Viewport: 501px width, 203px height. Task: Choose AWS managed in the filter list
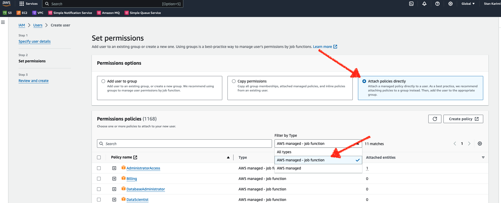[318, 168]
